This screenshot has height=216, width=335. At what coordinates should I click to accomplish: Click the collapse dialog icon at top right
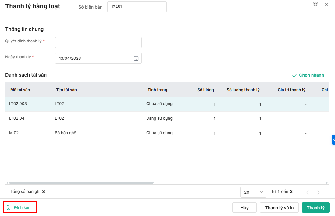coord(315,4)
